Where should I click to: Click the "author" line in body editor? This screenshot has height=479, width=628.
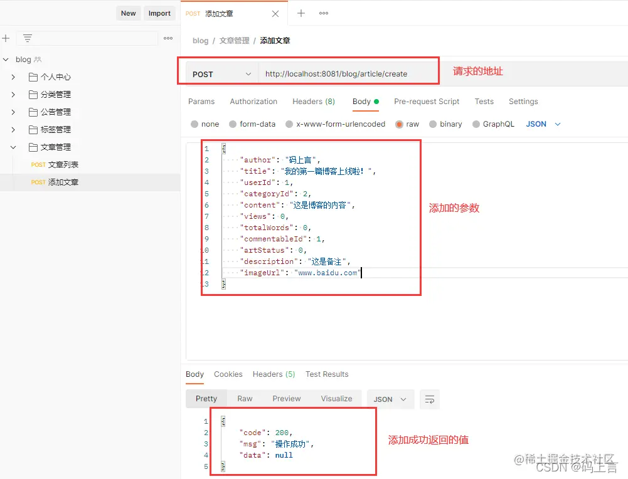pyautogui.click(x=280, y=160)
